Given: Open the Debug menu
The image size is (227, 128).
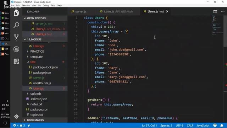Looking at the screenshot, I should click(x=46, y=6).
